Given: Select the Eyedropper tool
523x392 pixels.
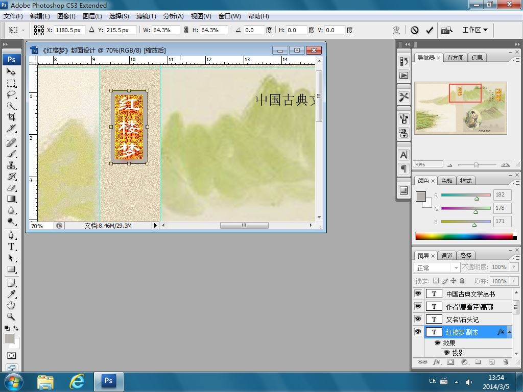Looking at the screenshot, I should (11, 295).
